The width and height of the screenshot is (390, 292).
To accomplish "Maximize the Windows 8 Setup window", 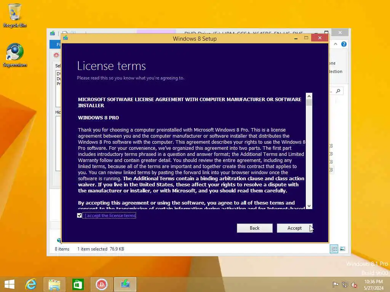I will (306, 38).
